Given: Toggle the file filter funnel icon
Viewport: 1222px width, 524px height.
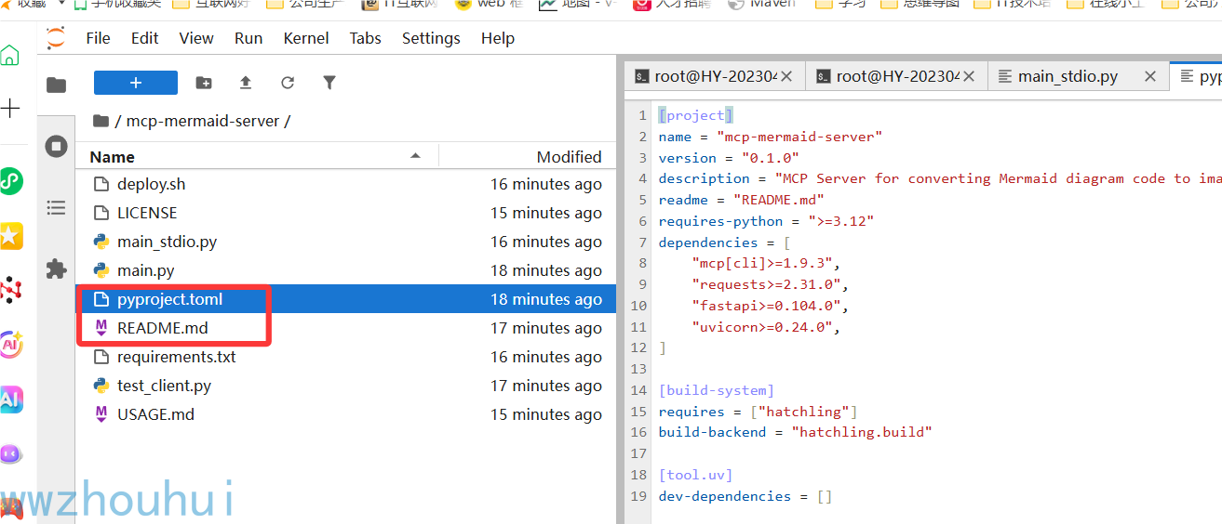Looking at the screenshot, I should pos(329,83).
